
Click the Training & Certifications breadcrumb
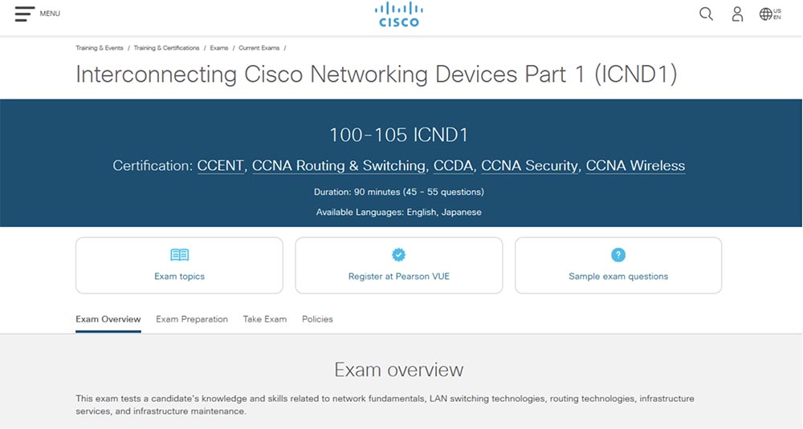click(166, 48)
